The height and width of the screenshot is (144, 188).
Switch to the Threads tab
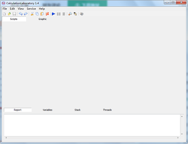[x=107, y=110]
